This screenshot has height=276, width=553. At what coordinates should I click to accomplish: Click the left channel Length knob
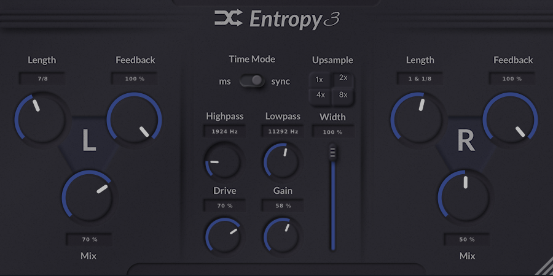coord(41,118)
